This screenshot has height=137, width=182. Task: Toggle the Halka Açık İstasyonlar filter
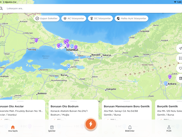(131, 19)
